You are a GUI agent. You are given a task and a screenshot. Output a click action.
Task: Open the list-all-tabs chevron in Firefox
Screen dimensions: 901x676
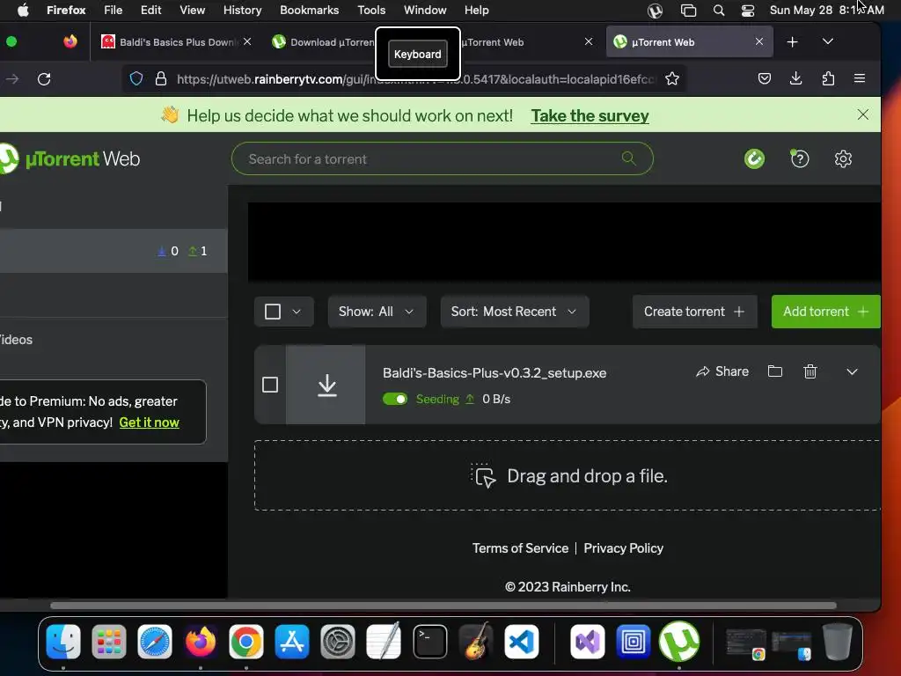click(827, 41)
